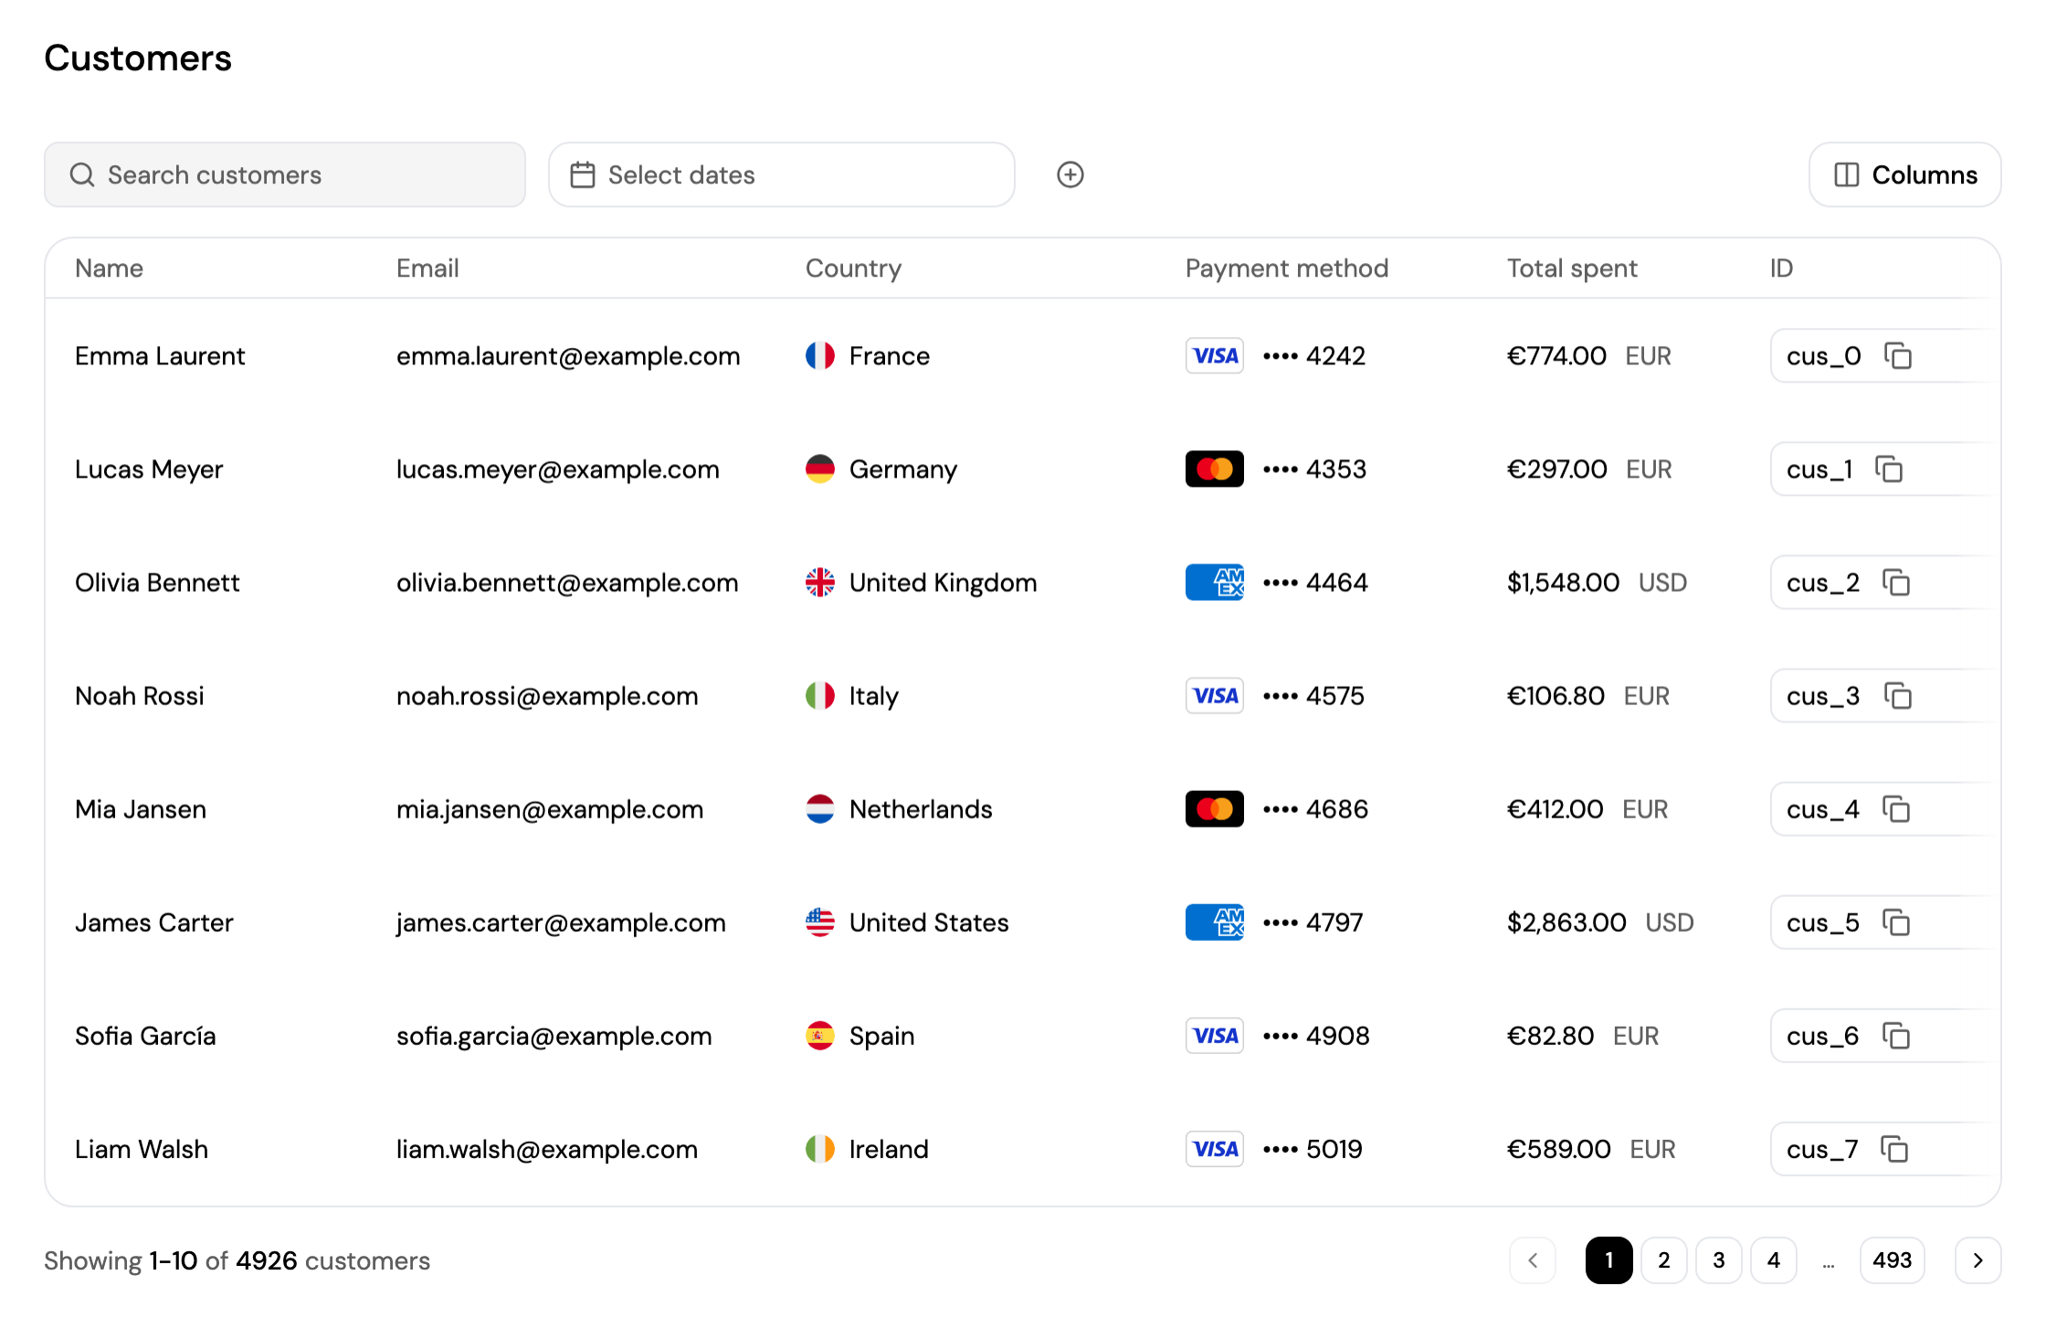Click Emma Laurent's Visa card icon
2046x1328 pixels.
pyautogui.click(x=1215, y=356)
